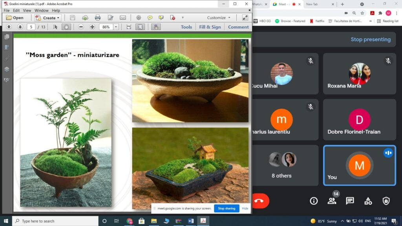Click the page number input field
The width and height of the screenshot is (402, 226).
tap(31, 27)
